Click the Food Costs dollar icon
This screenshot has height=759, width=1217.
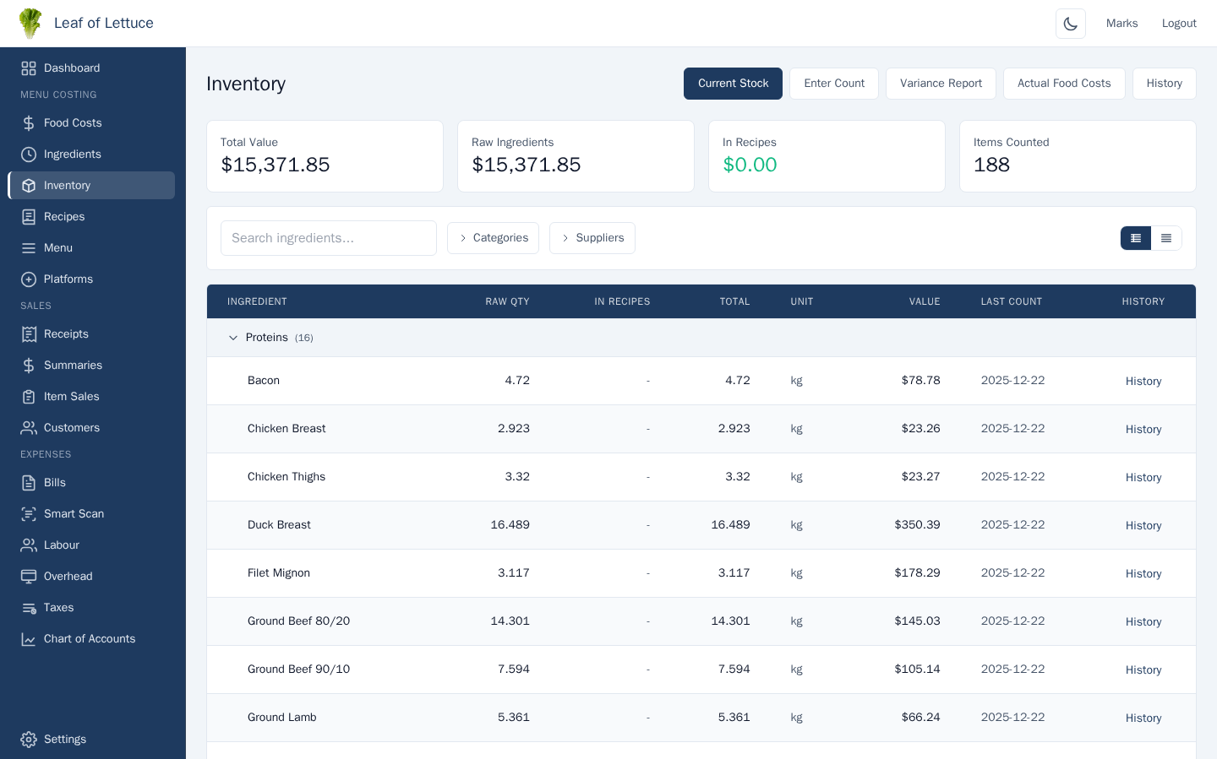pyautogui.click(x=29, y=123)
